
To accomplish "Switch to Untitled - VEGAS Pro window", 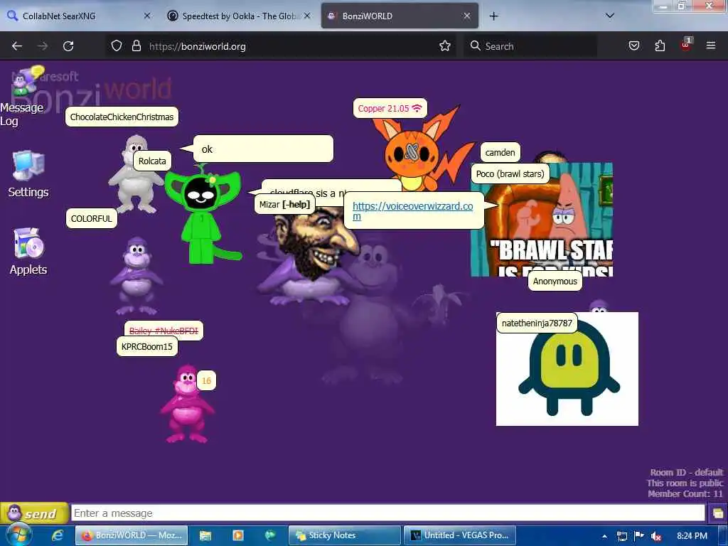I will click(460, 535).
